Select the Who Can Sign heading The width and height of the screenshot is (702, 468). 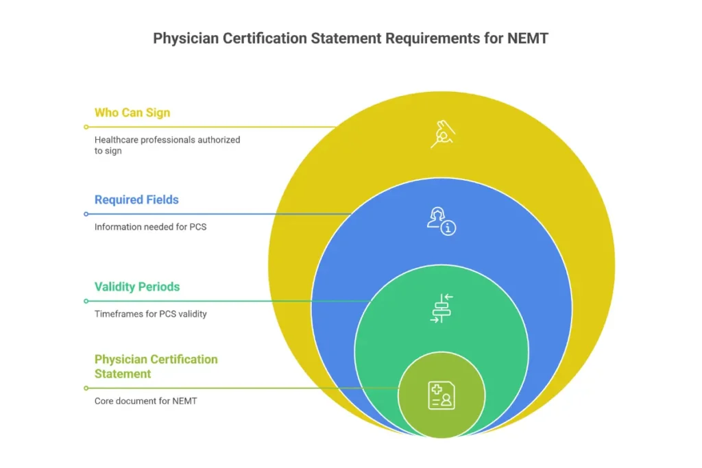click(x=132, y=112)
